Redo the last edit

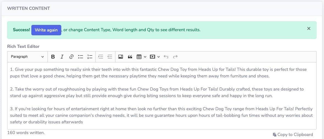pyautogui.click(x=175, y=57)
